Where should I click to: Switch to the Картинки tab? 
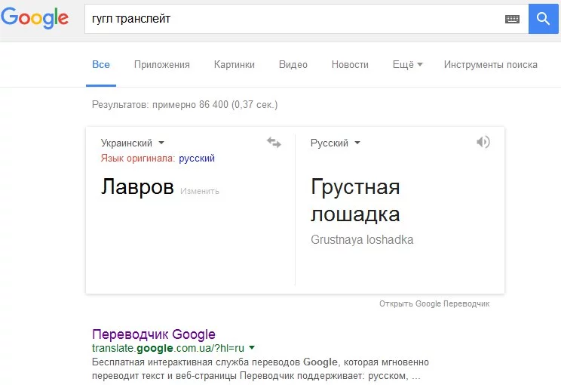click(234, 65)
